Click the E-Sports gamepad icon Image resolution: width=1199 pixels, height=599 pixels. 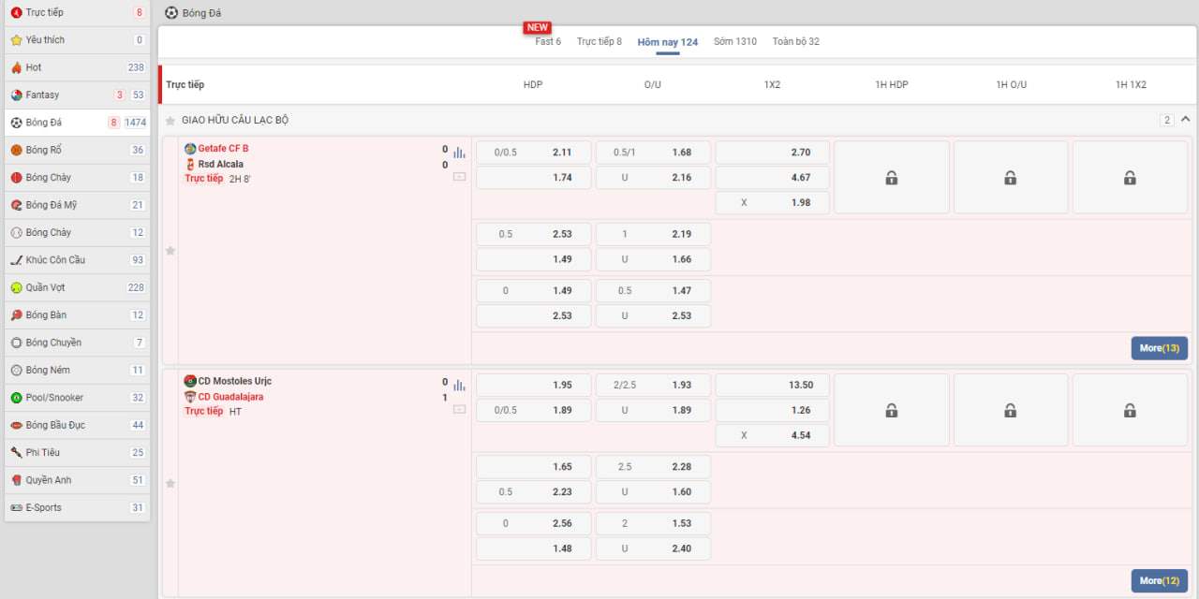click(x=16, y=507)
